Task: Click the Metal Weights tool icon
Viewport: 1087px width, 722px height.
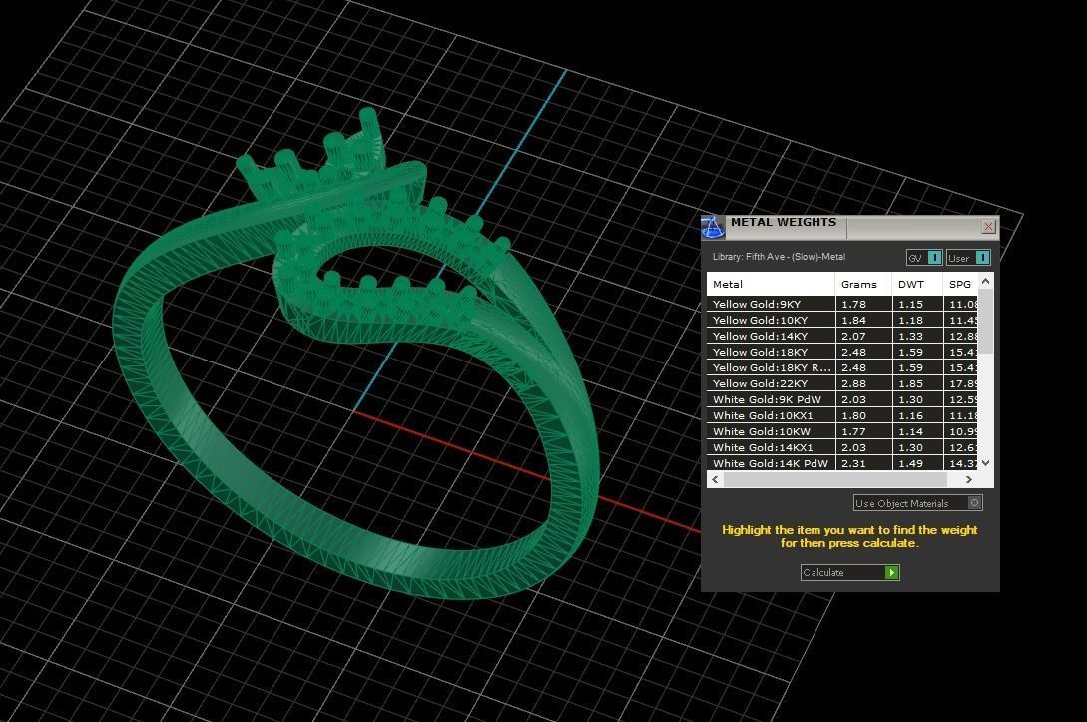Action: point(712,227)
